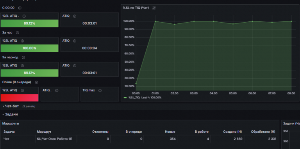Toggle %SL_TiQ series in chart legend

click(134, 98)
